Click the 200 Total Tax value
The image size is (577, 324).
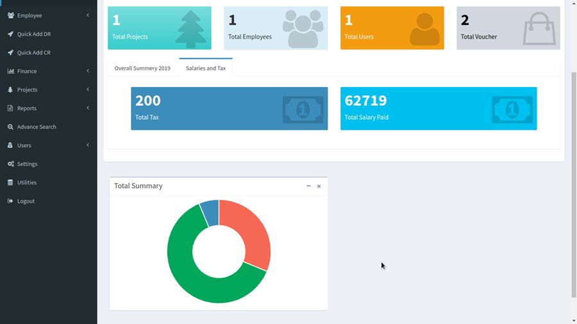[x=148, y=101]
